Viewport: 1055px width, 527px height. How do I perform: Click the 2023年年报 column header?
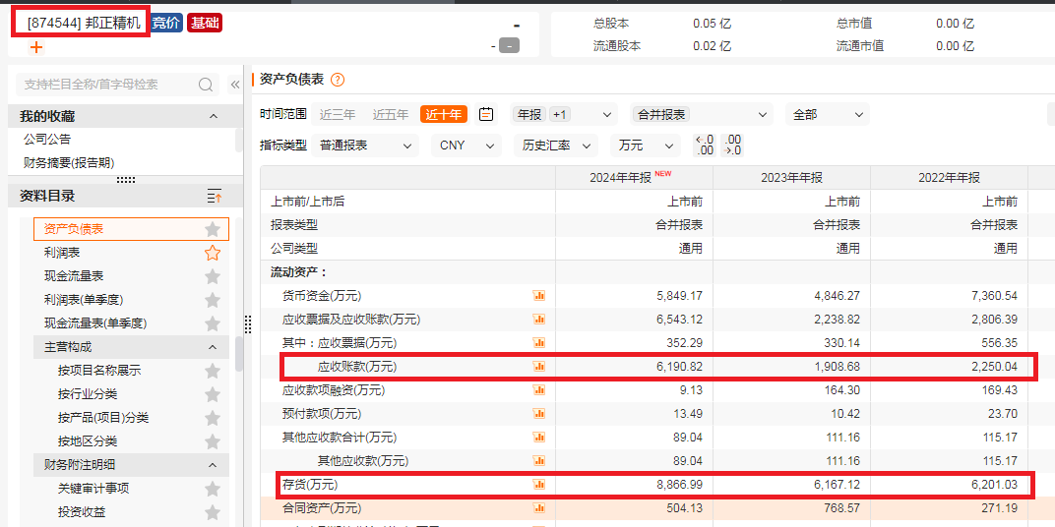click(x=791, y=177)
